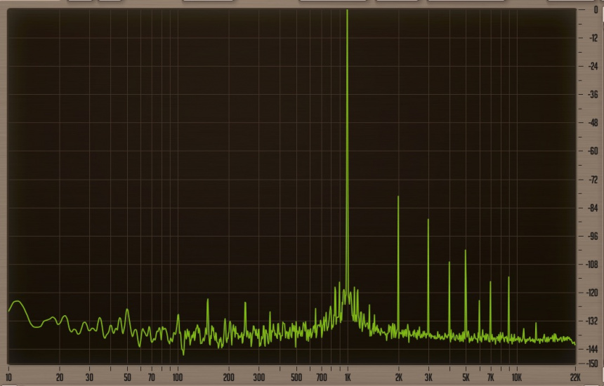Click the -72 dB level label
The height and width of the screenshot is (386, 604).
coord(593,180)
